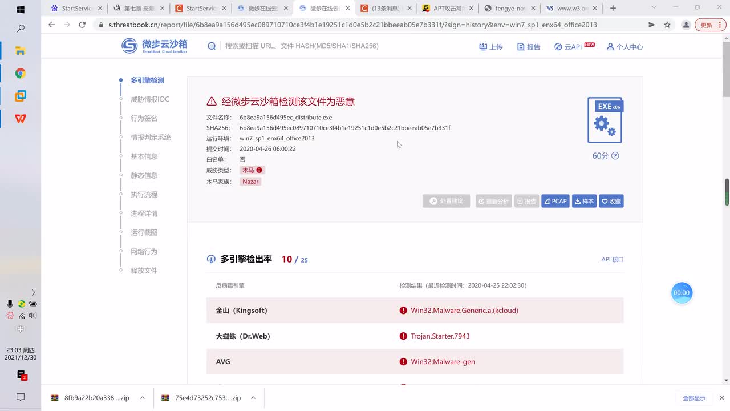This screenshot has width=730, height=411.
Task: Select 释放文件 in sidebar navigation
Action: pyautogui.click(x=144, y=271)
